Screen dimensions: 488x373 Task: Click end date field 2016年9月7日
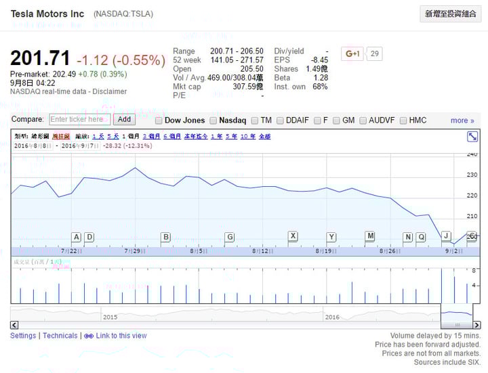tap(80, 146)
